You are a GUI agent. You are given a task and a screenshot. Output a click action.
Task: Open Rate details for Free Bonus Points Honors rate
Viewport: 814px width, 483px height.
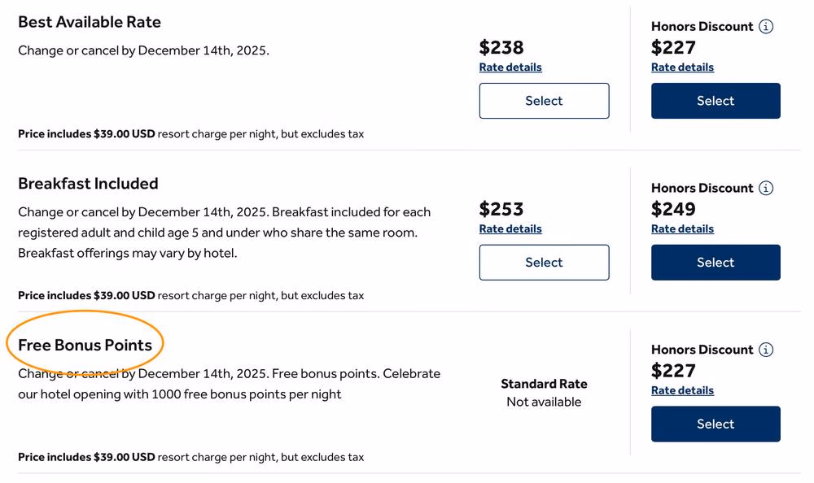coord(682,390)
